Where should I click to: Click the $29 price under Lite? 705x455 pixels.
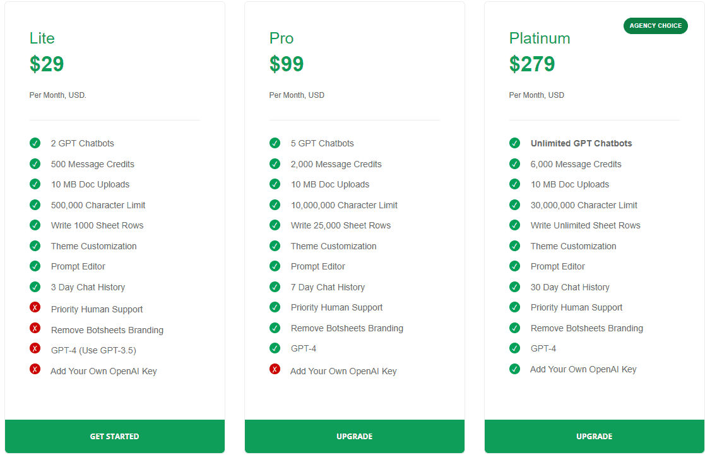click(45, 64)
